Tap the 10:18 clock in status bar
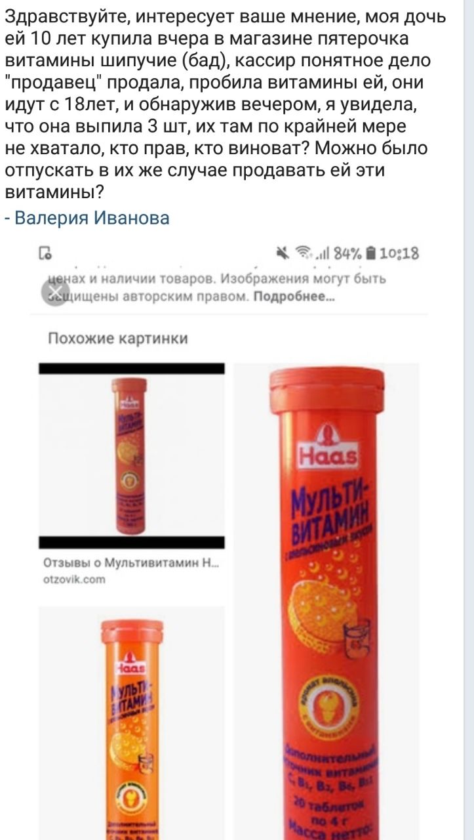Viewport: 474px width, 840px height. point(399,253)
